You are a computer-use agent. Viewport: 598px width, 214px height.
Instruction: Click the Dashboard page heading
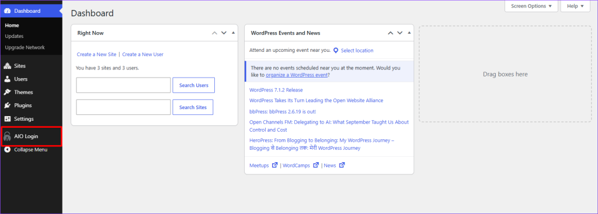pyautogui.click(x=92, y=13)
